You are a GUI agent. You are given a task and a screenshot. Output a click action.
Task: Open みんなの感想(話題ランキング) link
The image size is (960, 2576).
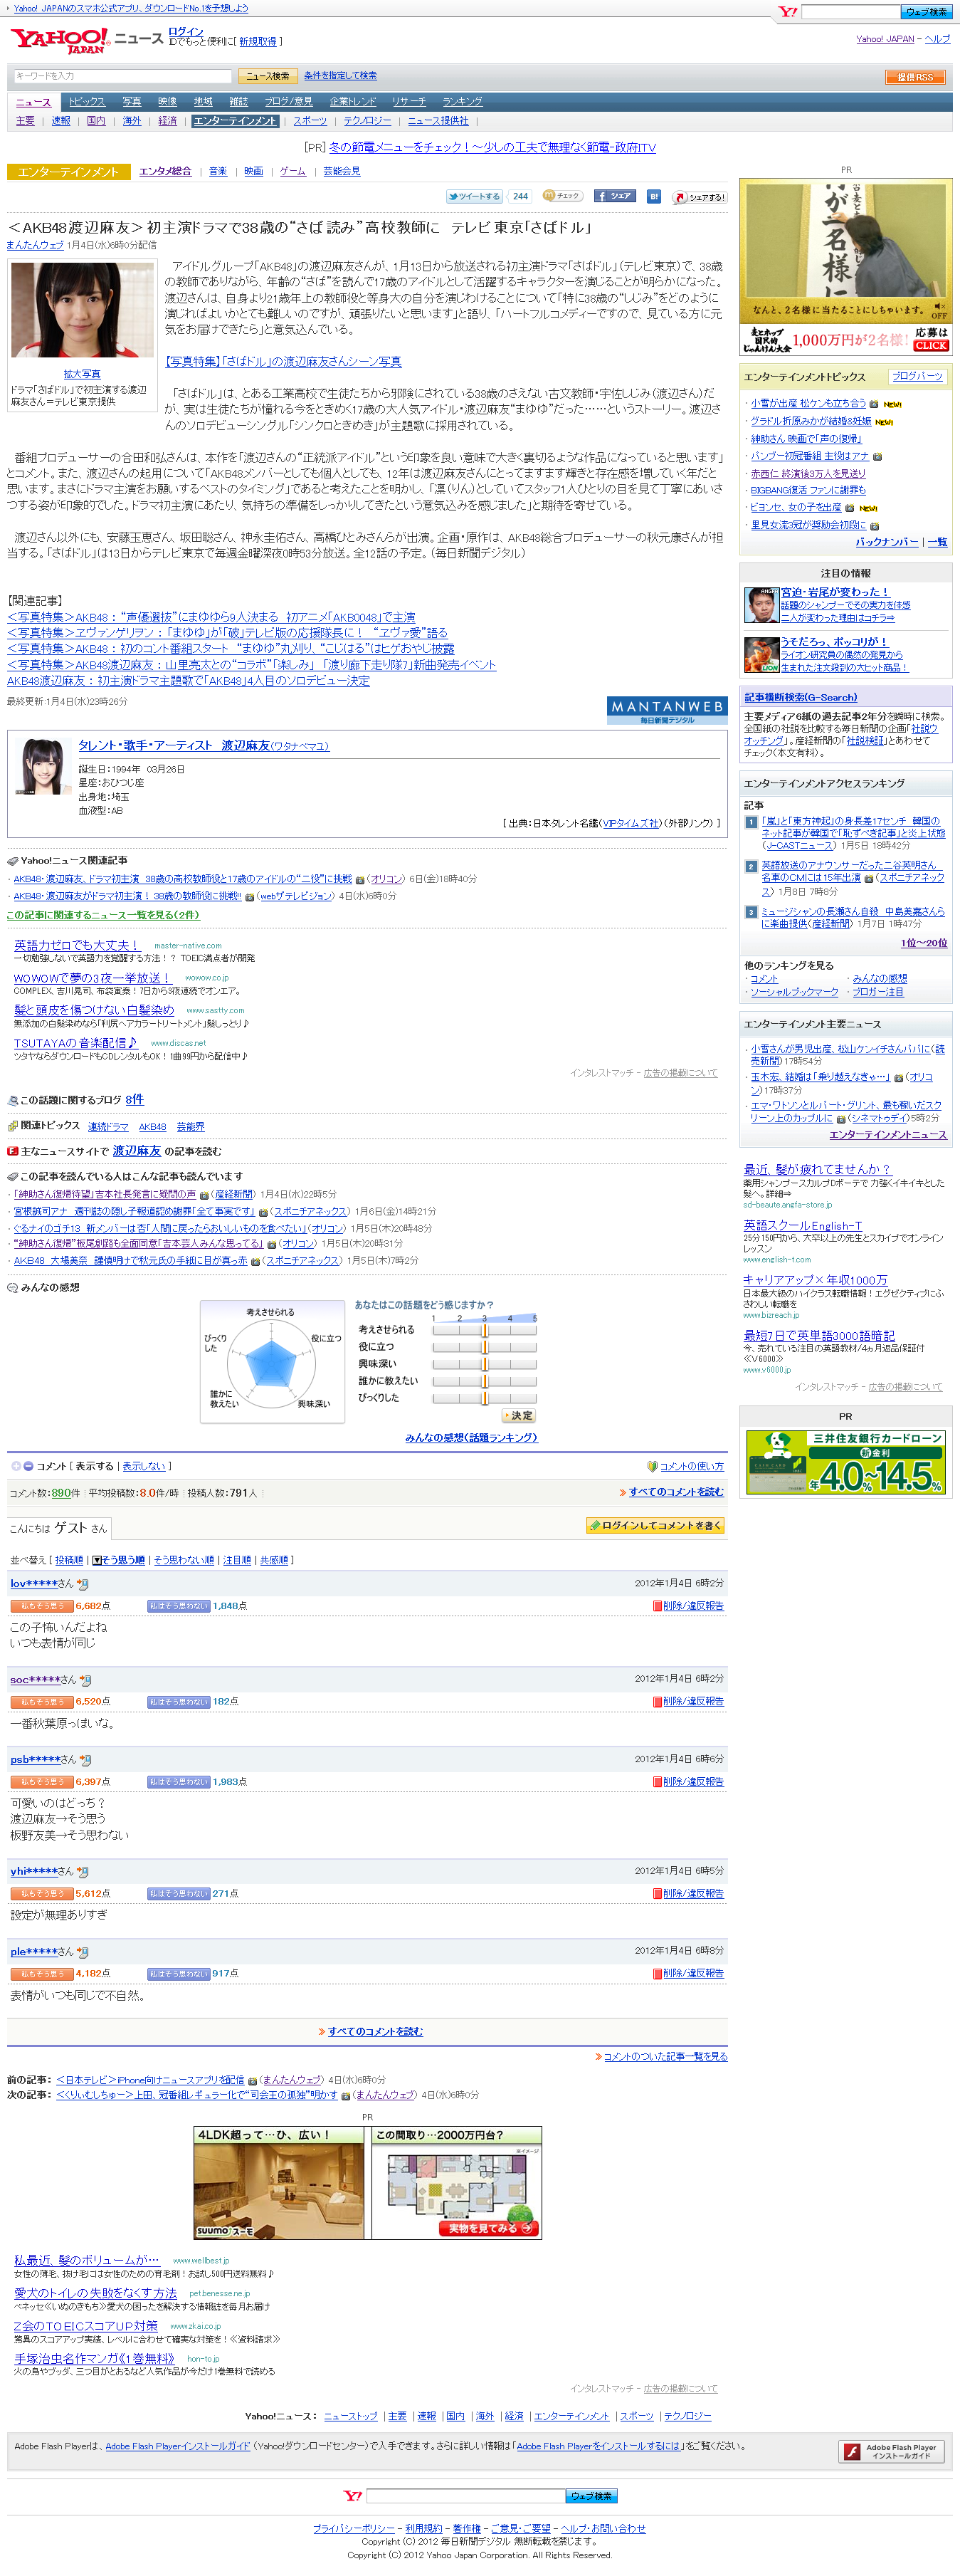coord(471,1437)
